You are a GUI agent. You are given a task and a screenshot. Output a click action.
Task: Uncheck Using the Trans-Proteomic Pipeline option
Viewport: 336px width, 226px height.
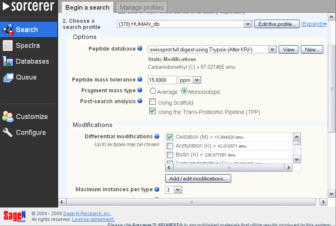coord(153,112)
